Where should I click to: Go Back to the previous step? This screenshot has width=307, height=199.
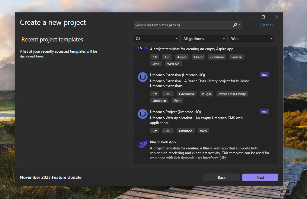click(x=221, y=178)
